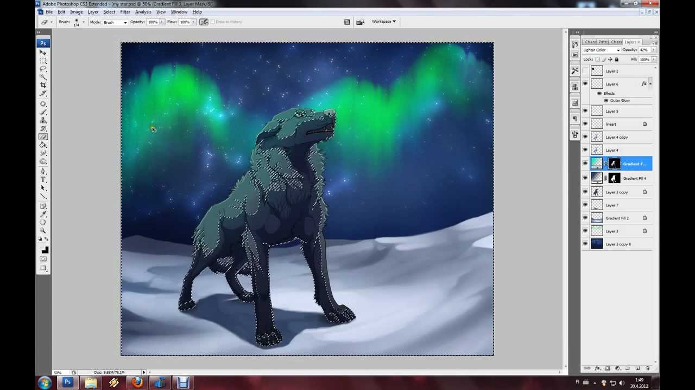Screen dimensions: 695x390
Task: Select the Clone Stamp tool
Action: [43, 120]
